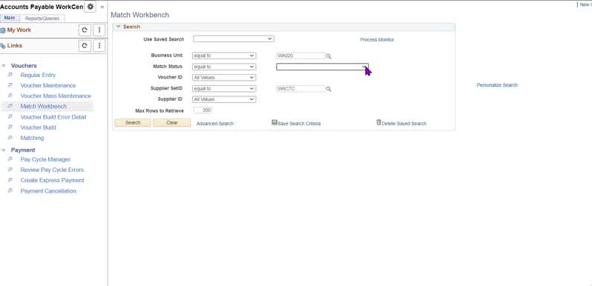Screen dimensions: 592x286
Task: Click the icon beside Match Workbench
Action: (10, 107)
